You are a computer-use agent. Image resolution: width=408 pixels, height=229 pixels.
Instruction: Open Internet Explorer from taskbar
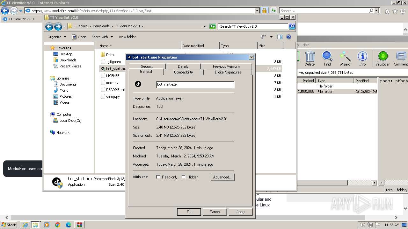click(x=25, y=225)
